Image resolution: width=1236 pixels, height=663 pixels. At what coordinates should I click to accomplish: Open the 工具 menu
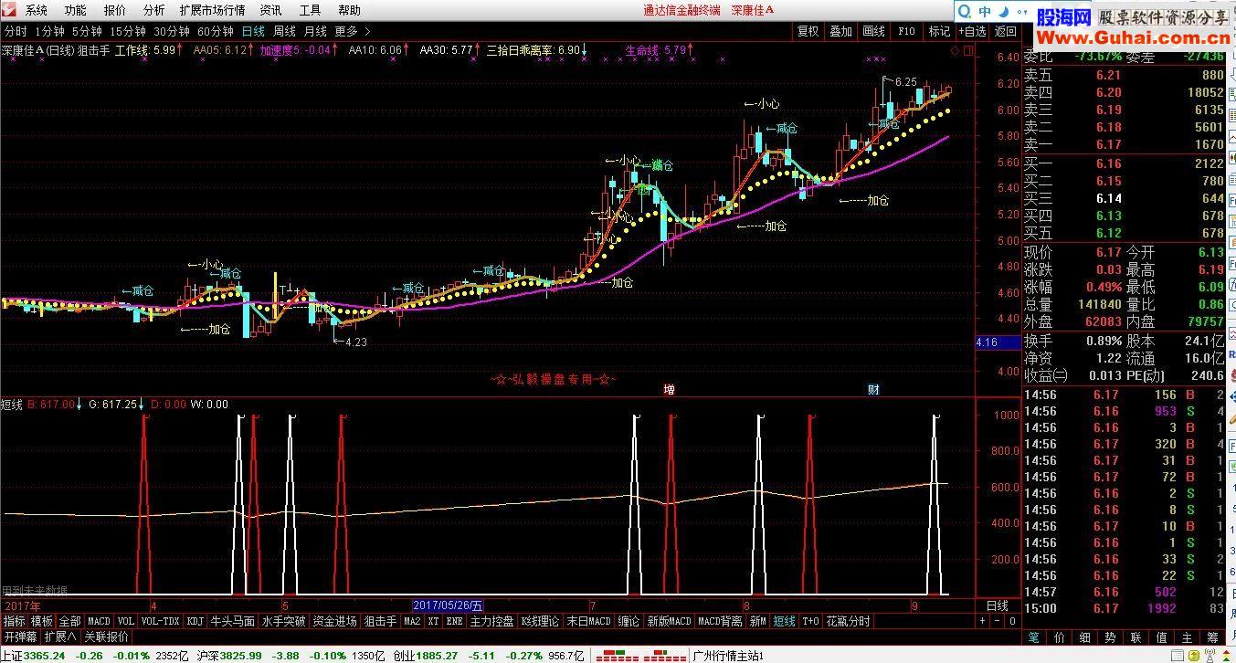pos(311,10)
